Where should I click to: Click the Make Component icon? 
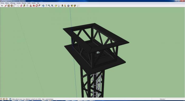click(x=18, y=6)
